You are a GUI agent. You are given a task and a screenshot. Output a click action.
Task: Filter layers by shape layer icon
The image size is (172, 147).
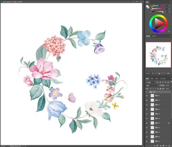pyautogui.click(x=165, y=82)
